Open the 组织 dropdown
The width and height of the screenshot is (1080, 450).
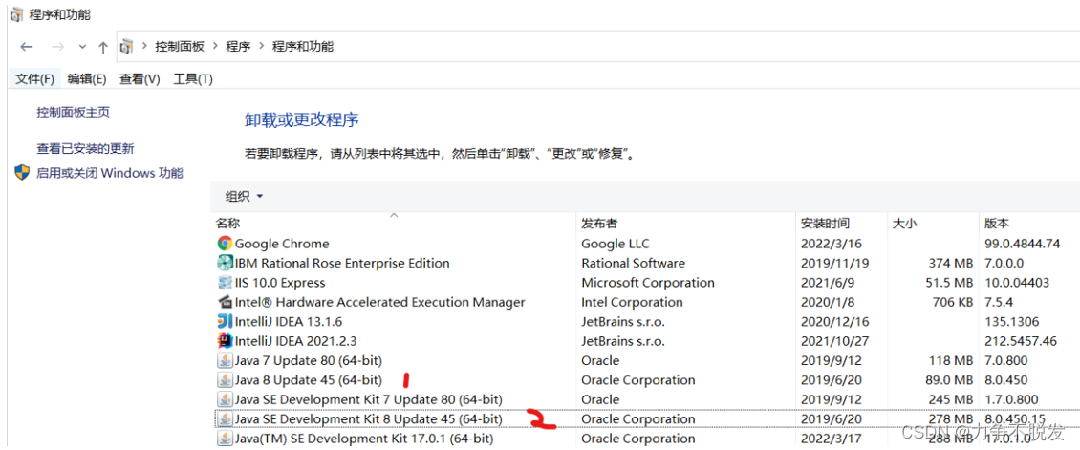[x=245, y=196]
